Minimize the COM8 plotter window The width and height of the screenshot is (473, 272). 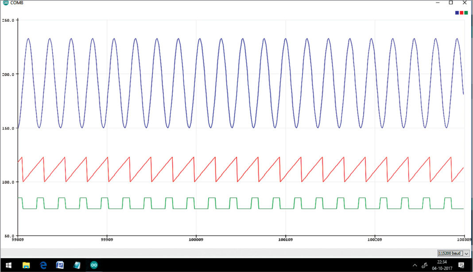(437, 3)
